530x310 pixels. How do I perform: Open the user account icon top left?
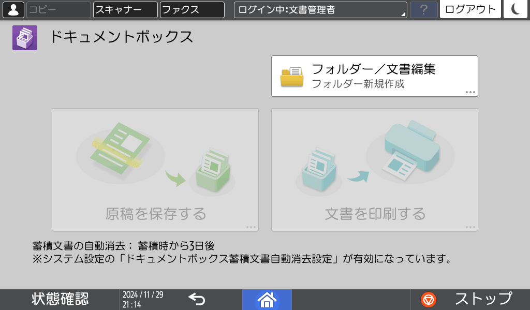(x=13, y=9)
